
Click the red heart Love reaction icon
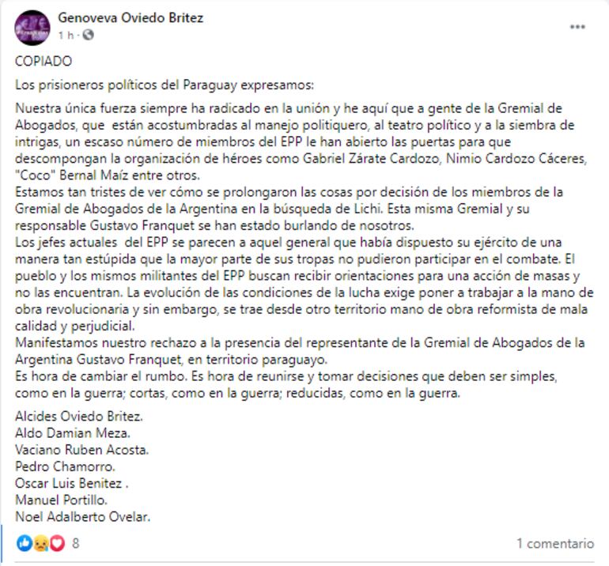coord(56,544)
